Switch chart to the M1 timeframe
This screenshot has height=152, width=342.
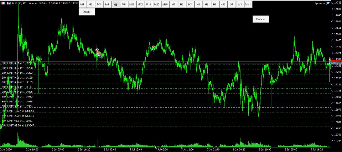click(x=82, y=4)
